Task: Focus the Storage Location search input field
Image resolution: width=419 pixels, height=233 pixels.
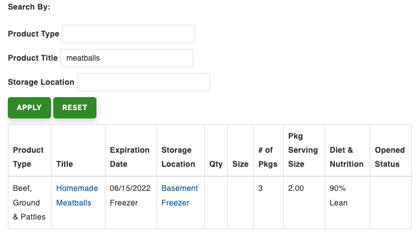Action: (x=143, y=82)
